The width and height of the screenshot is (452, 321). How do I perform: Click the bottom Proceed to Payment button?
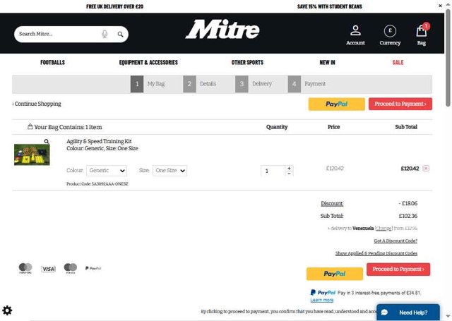point(398,269)
